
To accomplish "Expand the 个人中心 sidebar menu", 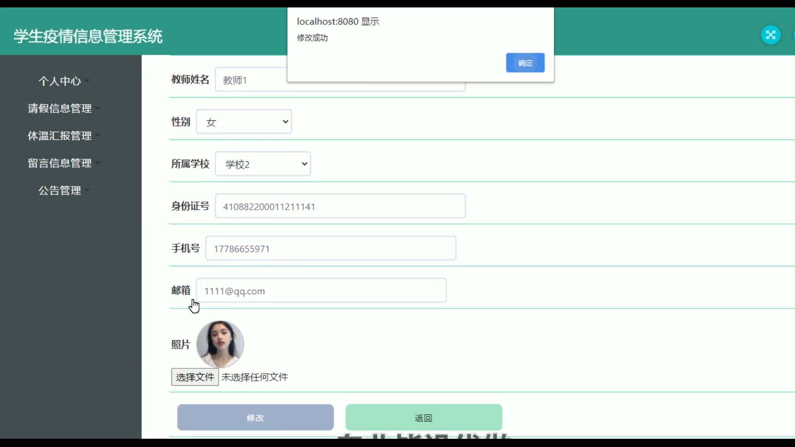I will [x=60, y=81].
